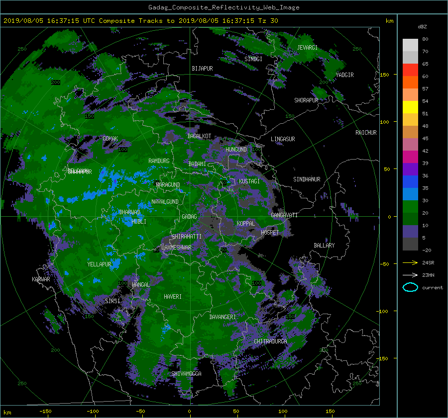Click the NARAGUND city label
Image resolution: width=448 pixels, height=418 pixels.
coord(168,185)
